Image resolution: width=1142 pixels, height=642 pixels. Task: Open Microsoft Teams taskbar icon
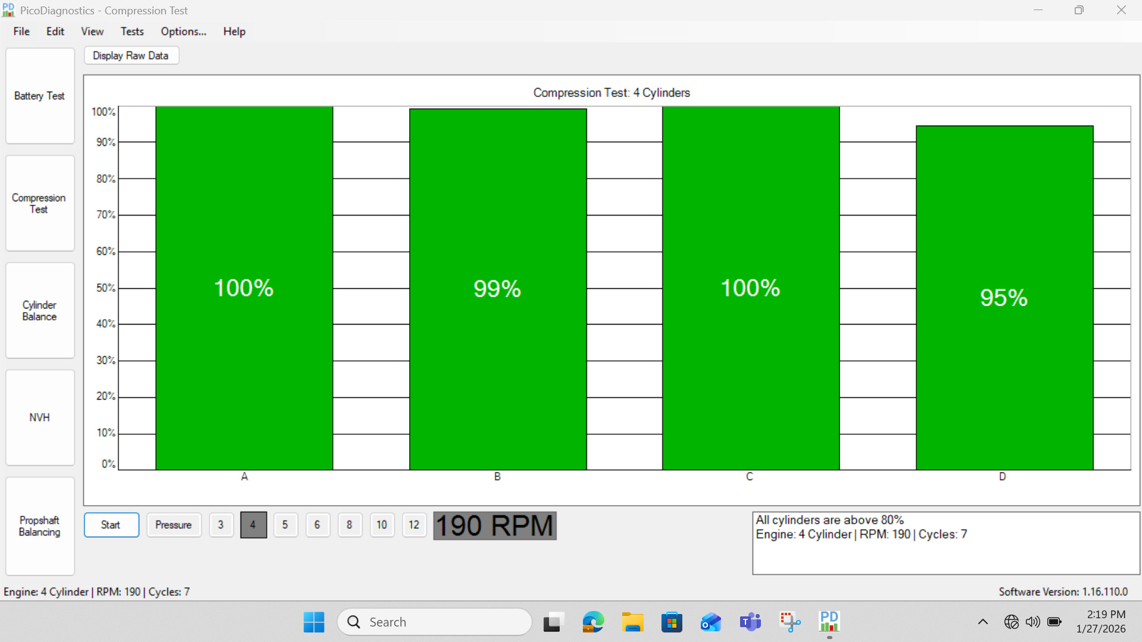coord(750,622)
